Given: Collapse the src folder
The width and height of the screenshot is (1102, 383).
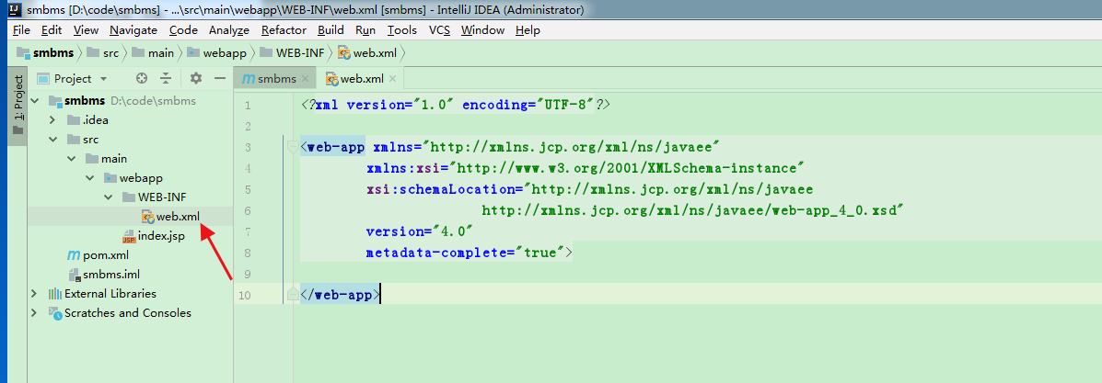Looking at the screenshot, I should coord(52,140).
